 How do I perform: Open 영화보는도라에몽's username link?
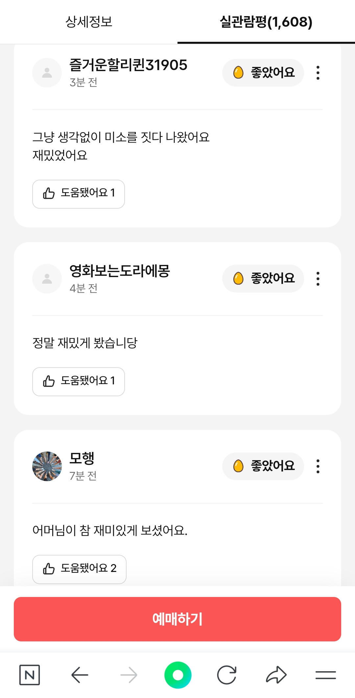(120, 271)
